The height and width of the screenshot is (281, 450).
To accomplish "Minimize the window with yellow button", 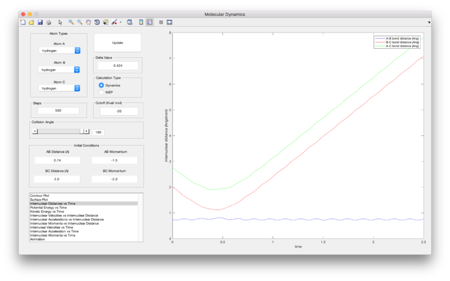I will (x=30, y=14).
